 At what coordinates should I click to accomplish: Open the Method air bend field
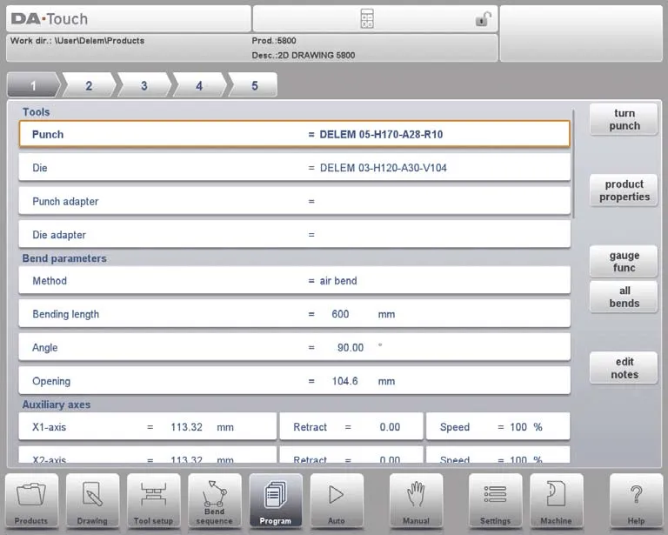pos(294,281)
